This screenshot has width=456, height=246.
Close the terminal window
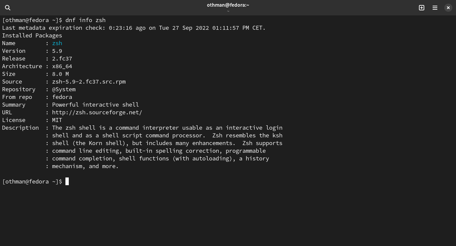(x=448, y=8)
